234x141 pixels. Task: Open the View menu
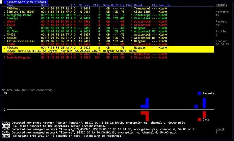point(30,2)
